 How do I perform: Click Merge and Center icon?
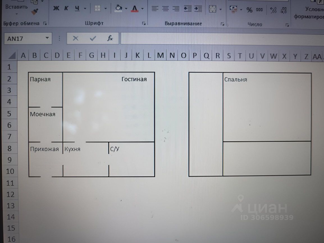coord(213,9)
